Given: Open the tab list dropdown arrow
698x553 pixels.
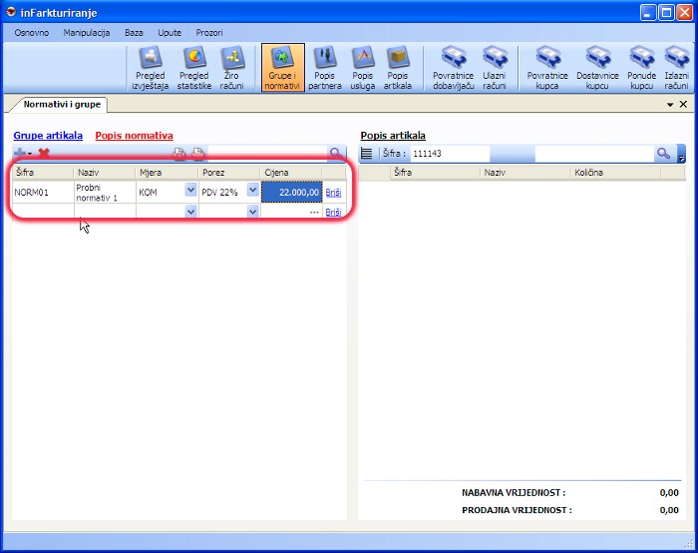Looking at the screenshot, I should [x=669, y=105].
